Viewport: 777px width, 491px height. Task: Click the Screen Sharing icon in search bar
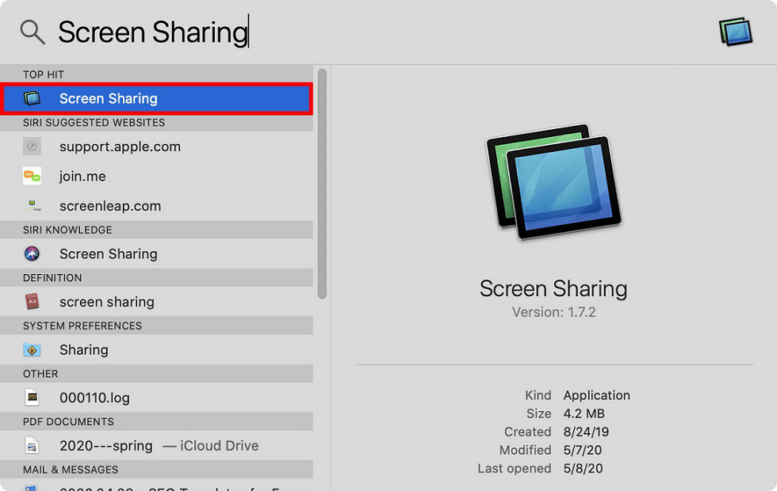(735, 32)
